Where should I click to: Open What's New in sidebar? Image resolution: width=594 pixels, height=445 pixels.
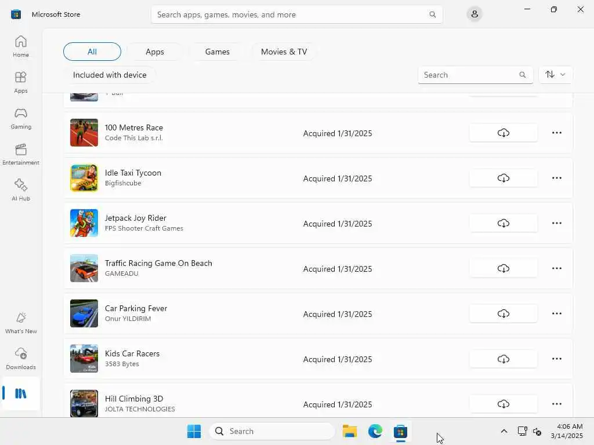pyautogui.click(x=21, y=323)
